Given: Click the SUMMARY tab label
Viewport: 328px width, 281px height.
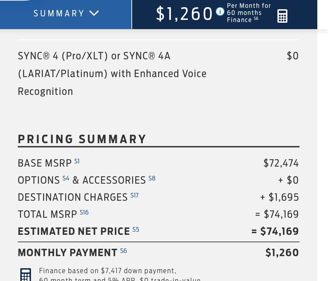Looking at the screenshot, I should (x=59, y=13).
